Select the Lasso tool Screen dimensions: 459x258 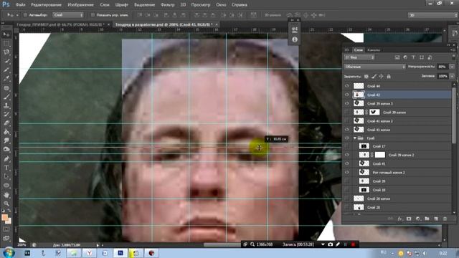coord(6,52)
